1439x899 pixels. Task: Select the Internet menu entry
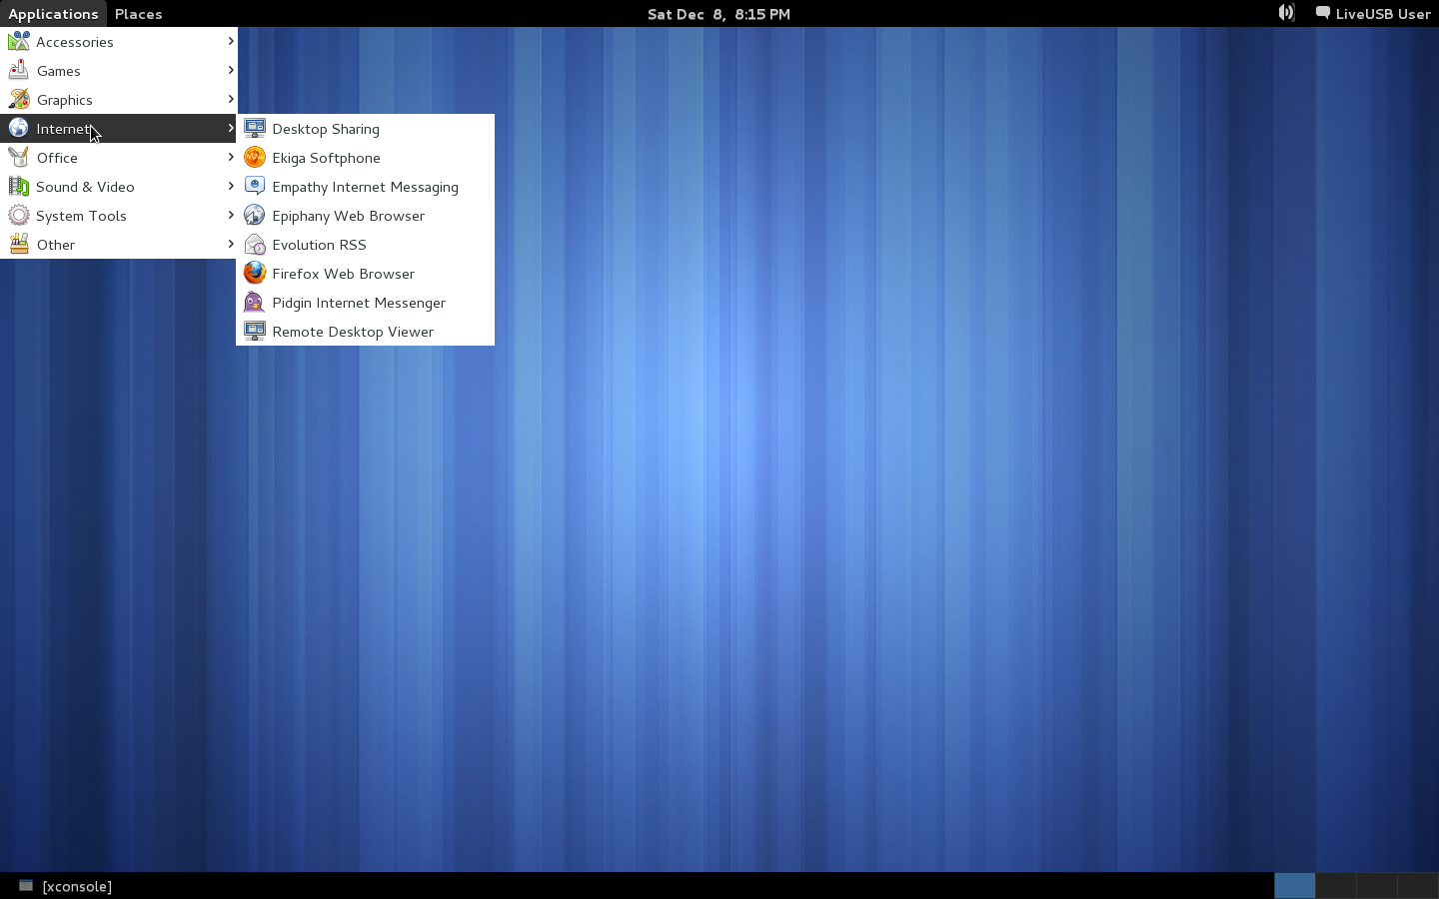click(119, 128)
